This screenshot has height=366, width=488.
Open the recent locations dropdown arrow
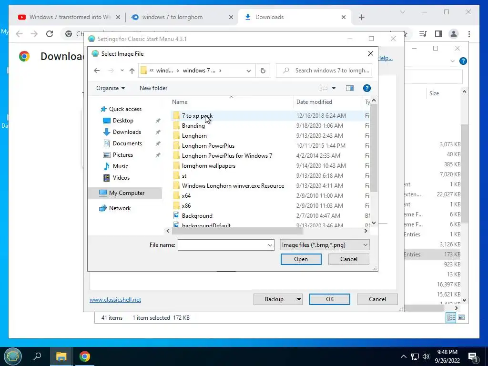pos(122,71)
